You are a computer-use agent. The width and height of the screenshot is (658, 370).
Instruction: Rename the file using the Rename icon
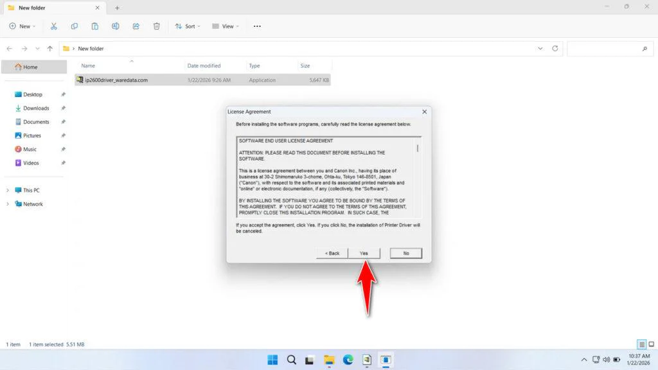(x=116, y=26)
